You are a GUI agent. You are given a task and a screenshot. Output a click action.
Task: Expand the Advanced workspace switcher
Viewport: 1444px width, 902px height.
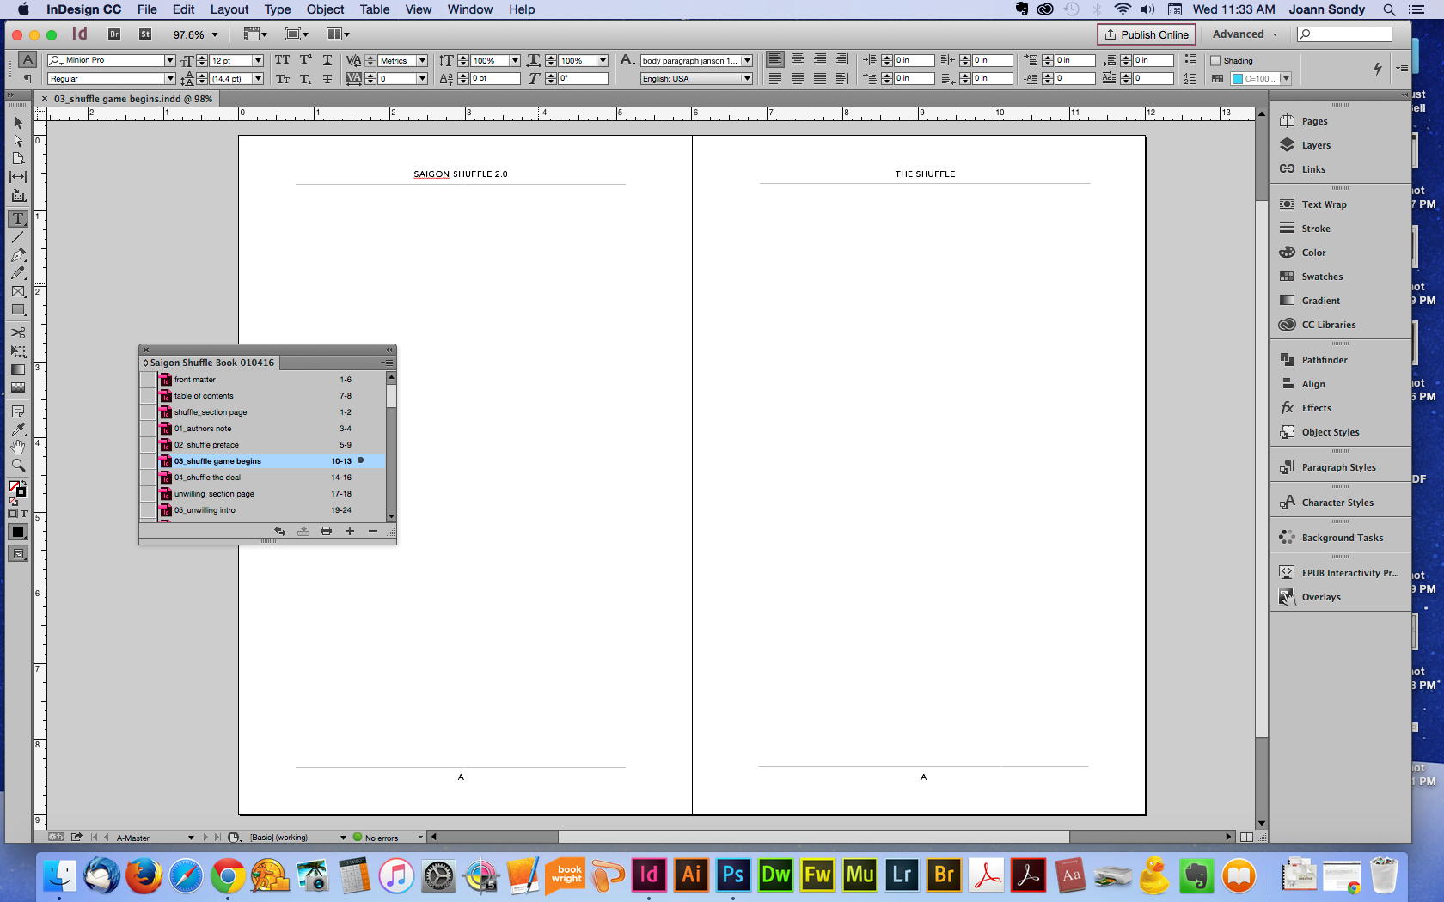click(1245, 34)
